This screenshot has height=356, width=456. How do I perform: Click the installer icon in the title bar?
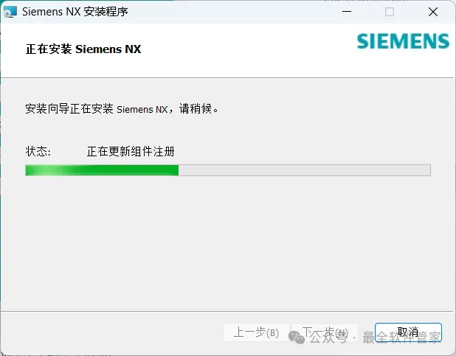click(x=10, y=12)
